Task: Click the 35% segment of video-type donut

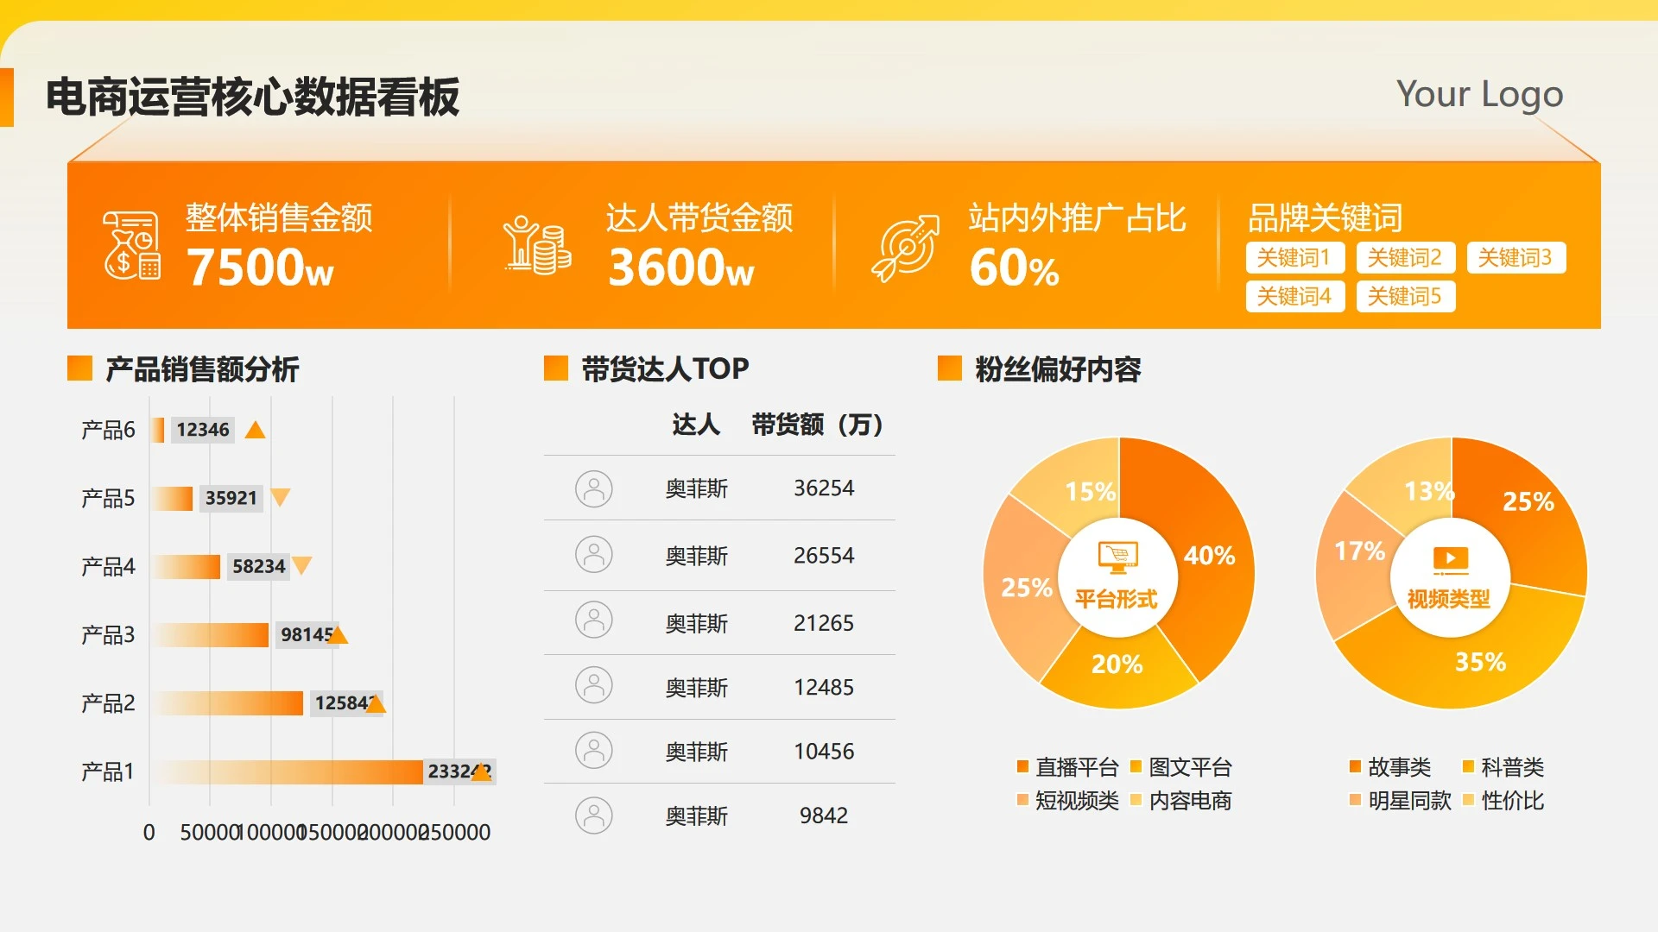Action: click(1479, 662)
